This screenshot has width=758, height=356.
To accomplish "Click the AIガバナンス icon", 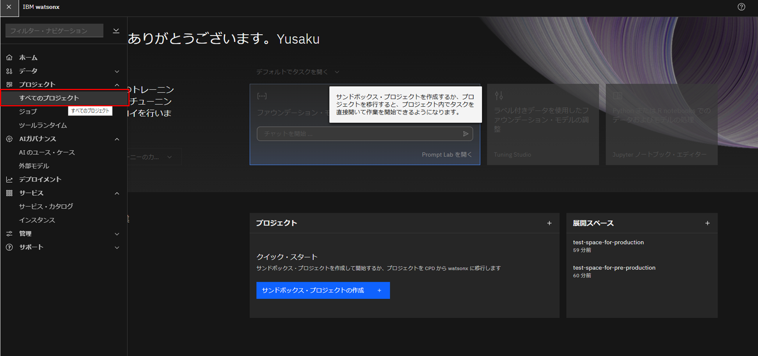I will click(9, 139).
